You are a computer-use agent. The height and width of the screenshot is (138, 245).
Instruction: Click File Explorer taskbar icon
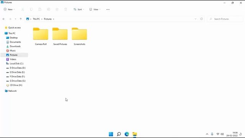pos(134,134)
